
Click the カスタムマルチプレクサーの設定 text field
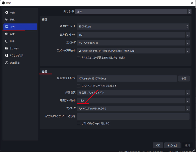[x=133, y=116]
